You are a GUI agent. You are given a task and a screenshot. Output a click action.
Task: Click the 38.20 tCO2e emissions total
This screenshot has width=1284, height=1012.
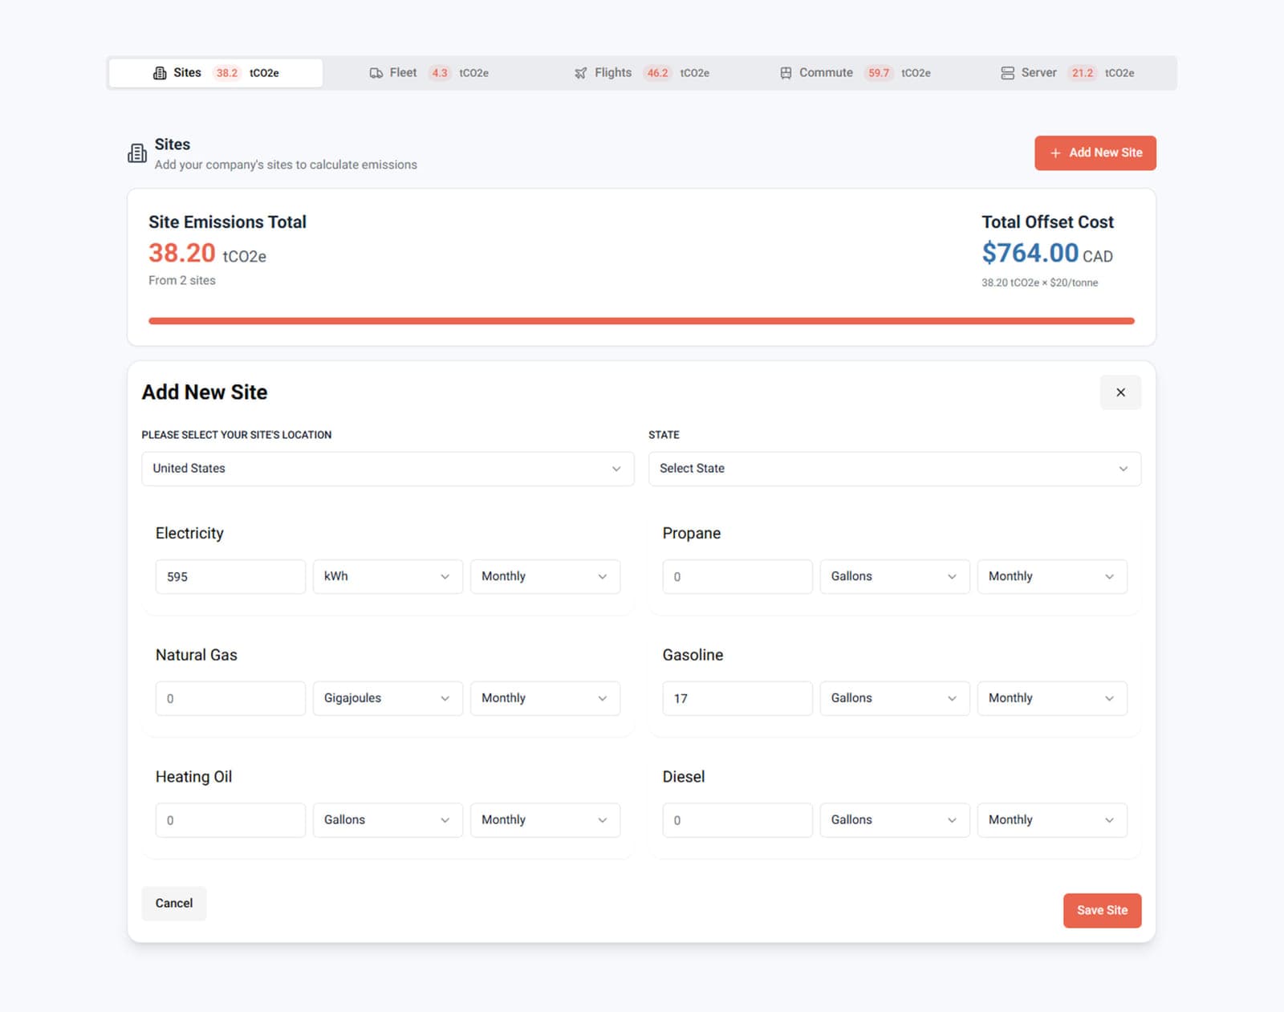click(207, 254)
